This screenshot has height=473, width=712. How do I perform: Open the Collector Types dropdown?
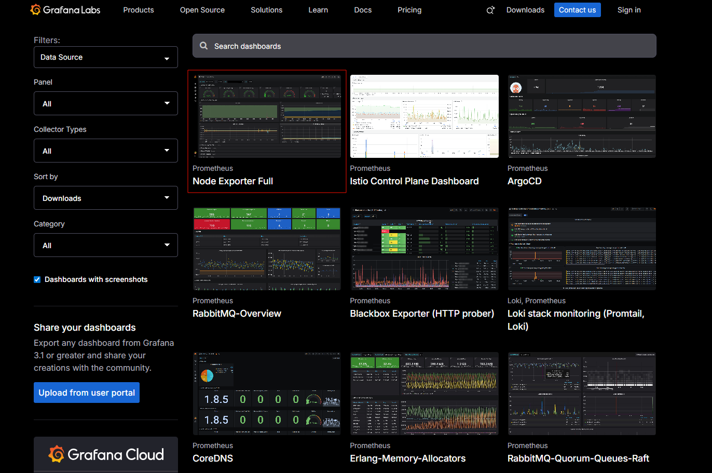pos(106,151)
